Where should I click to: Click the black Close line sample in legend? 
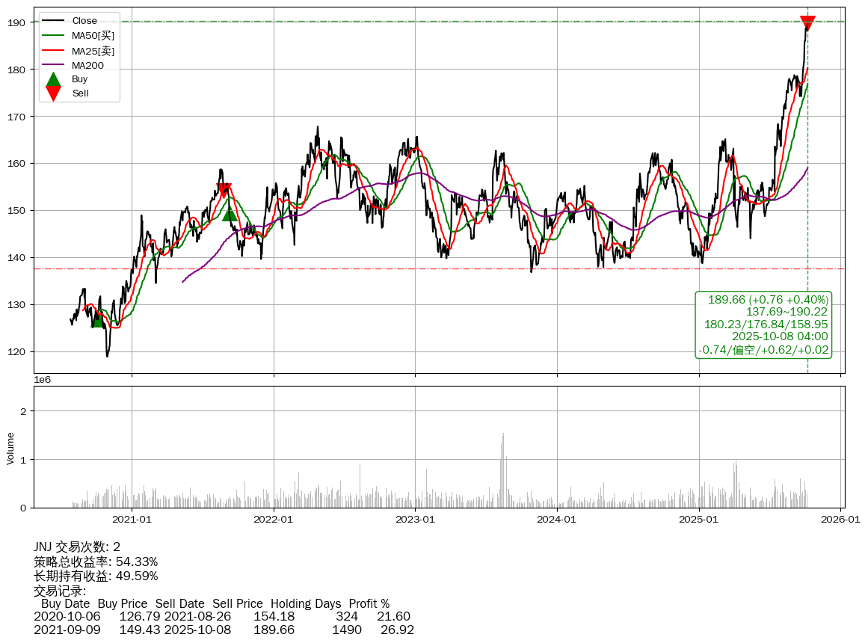tap(53, 20)
